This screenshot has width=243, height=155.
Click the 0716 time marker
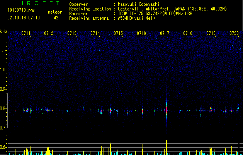click(141, 33)
